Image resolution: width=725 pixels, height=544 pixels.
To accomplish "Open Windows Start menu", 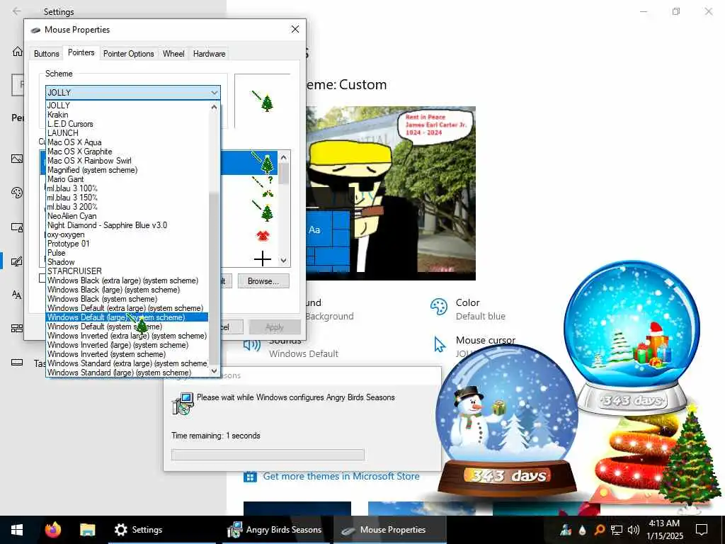I will click(17, 530).
